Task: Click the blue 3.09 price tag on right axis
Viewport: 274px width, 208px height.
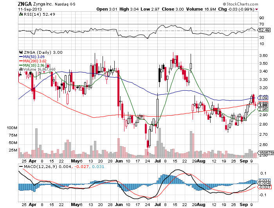Action: click(x=263, y=98)
